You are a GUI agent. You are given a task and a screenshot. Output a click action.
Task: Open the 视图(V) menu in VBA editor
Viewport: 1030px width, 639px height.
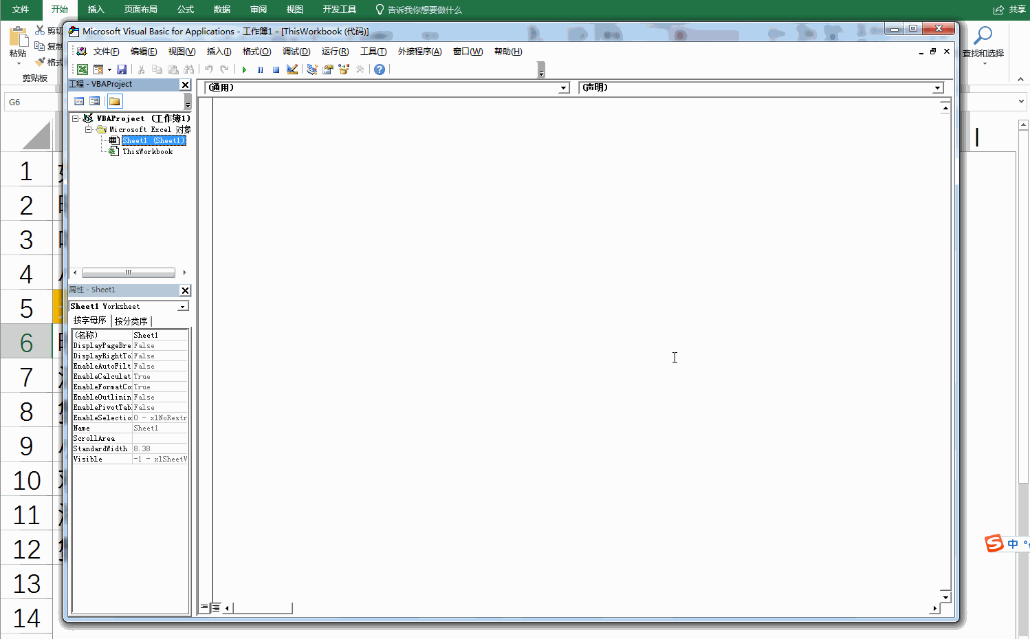point(182,52)
